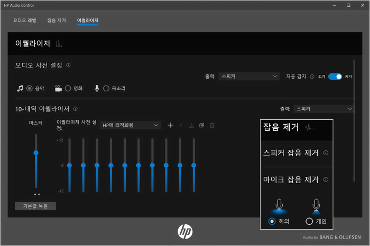Click info icon next to 오디오 사전 설정

(x=69, y=65)
